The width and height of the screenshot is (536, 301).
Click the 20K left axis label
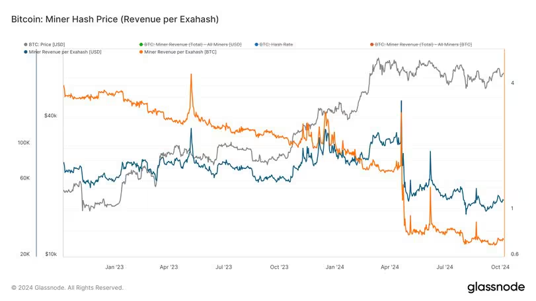(x=25, y=254)
